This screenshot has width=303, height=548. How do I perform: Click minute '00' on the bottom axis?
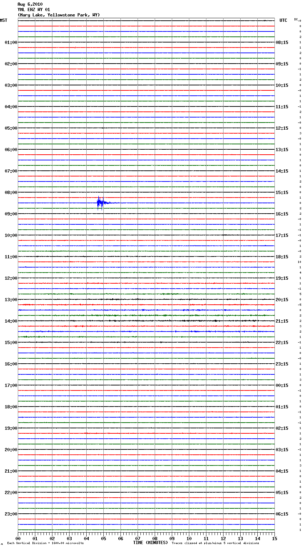click(18, 538)
